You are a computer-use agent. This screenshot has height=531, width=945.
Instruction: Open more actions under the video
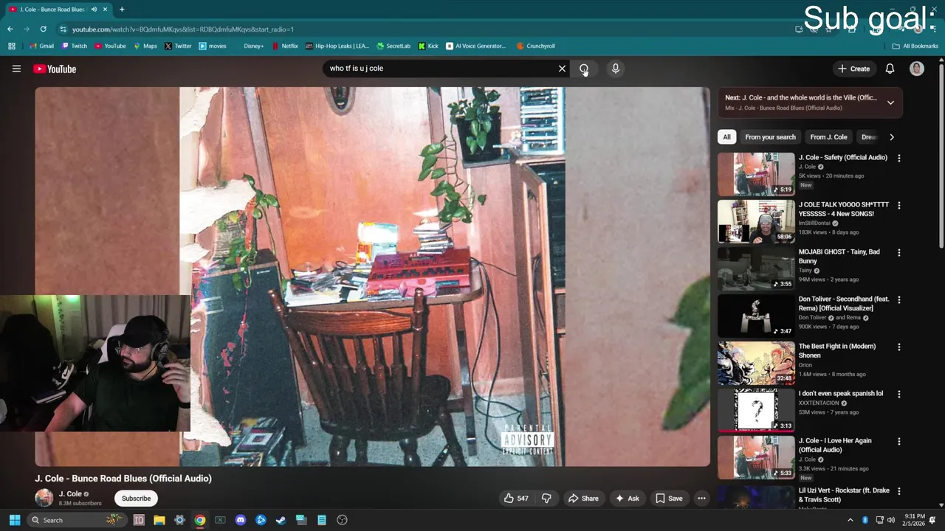[x=701, y=499]
